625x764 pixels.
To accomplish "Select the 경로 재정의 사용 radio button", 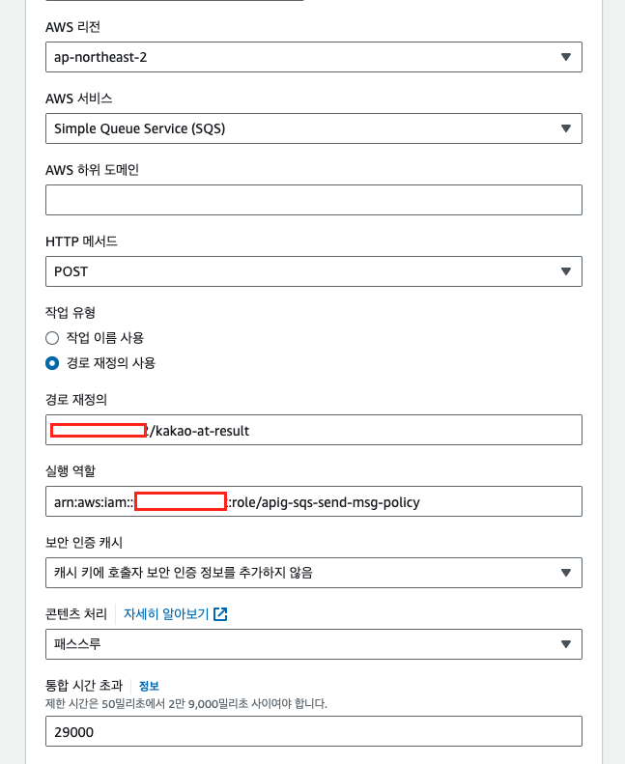I will click(x=52, y=363).
